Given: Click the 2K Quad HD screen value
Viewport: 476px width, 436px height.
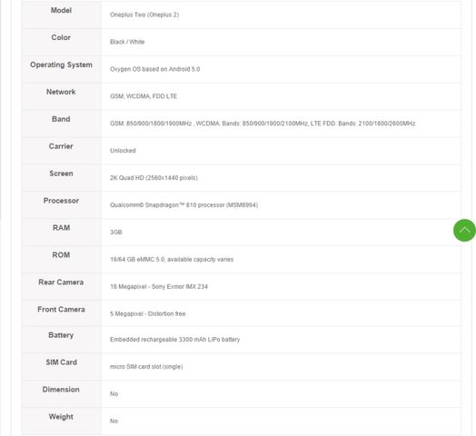Looking at the screenshot, I should (154, 178).
